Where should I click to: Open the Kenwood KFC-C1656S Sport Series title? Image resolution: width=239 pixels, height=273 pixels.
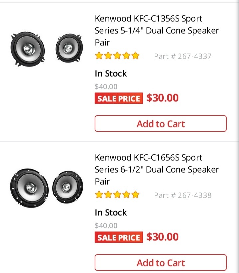point(157,169)
